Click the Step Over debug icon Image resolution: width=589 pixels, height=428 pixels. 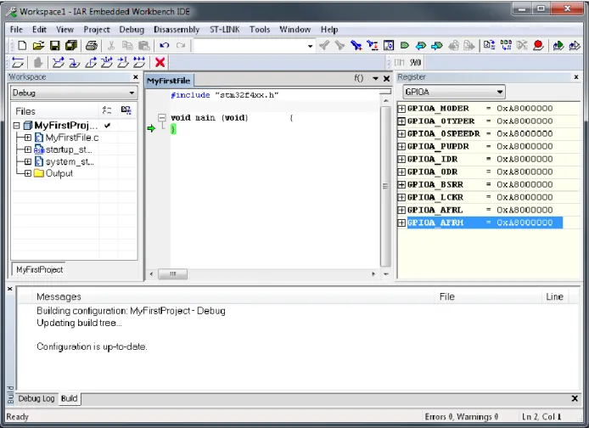pyautogui.click(x=59, y=62)
